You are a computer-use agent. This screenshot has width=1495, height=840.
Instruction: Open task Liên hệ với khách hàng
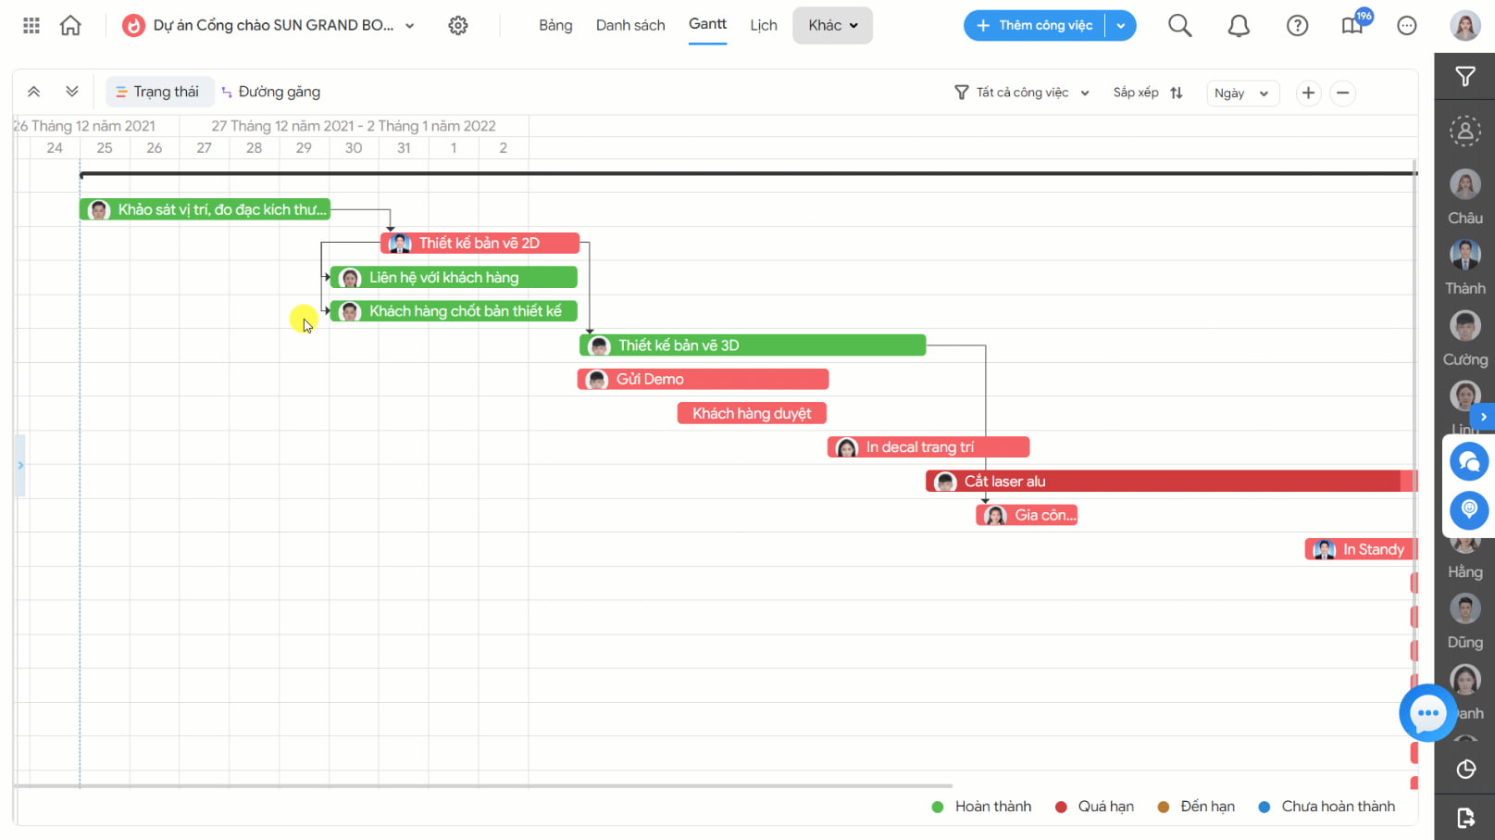pyautogui.click(x=454, y=277)
